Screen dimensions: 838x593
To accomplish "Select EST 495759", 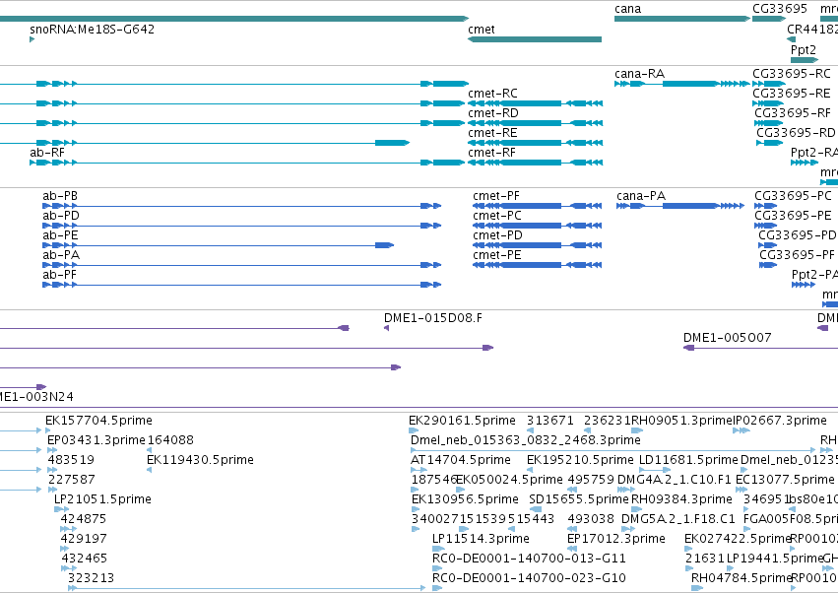I will tap(591, 480).
